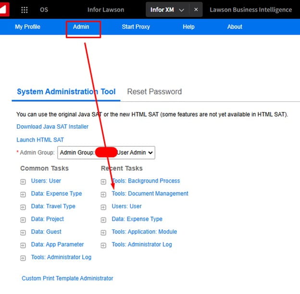Click the red Infor logo icon
Image resolution: width=300 pixels, height=294 pixels.
[5, 9]
